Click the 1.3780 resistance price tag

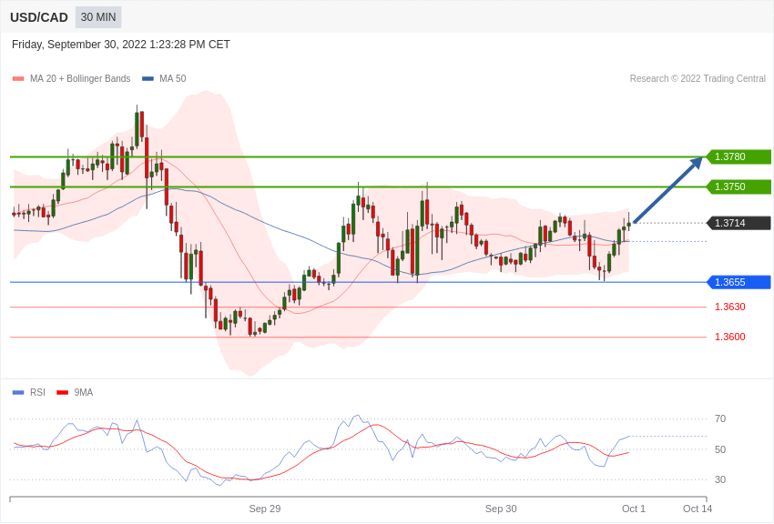[x=739, y=156]
